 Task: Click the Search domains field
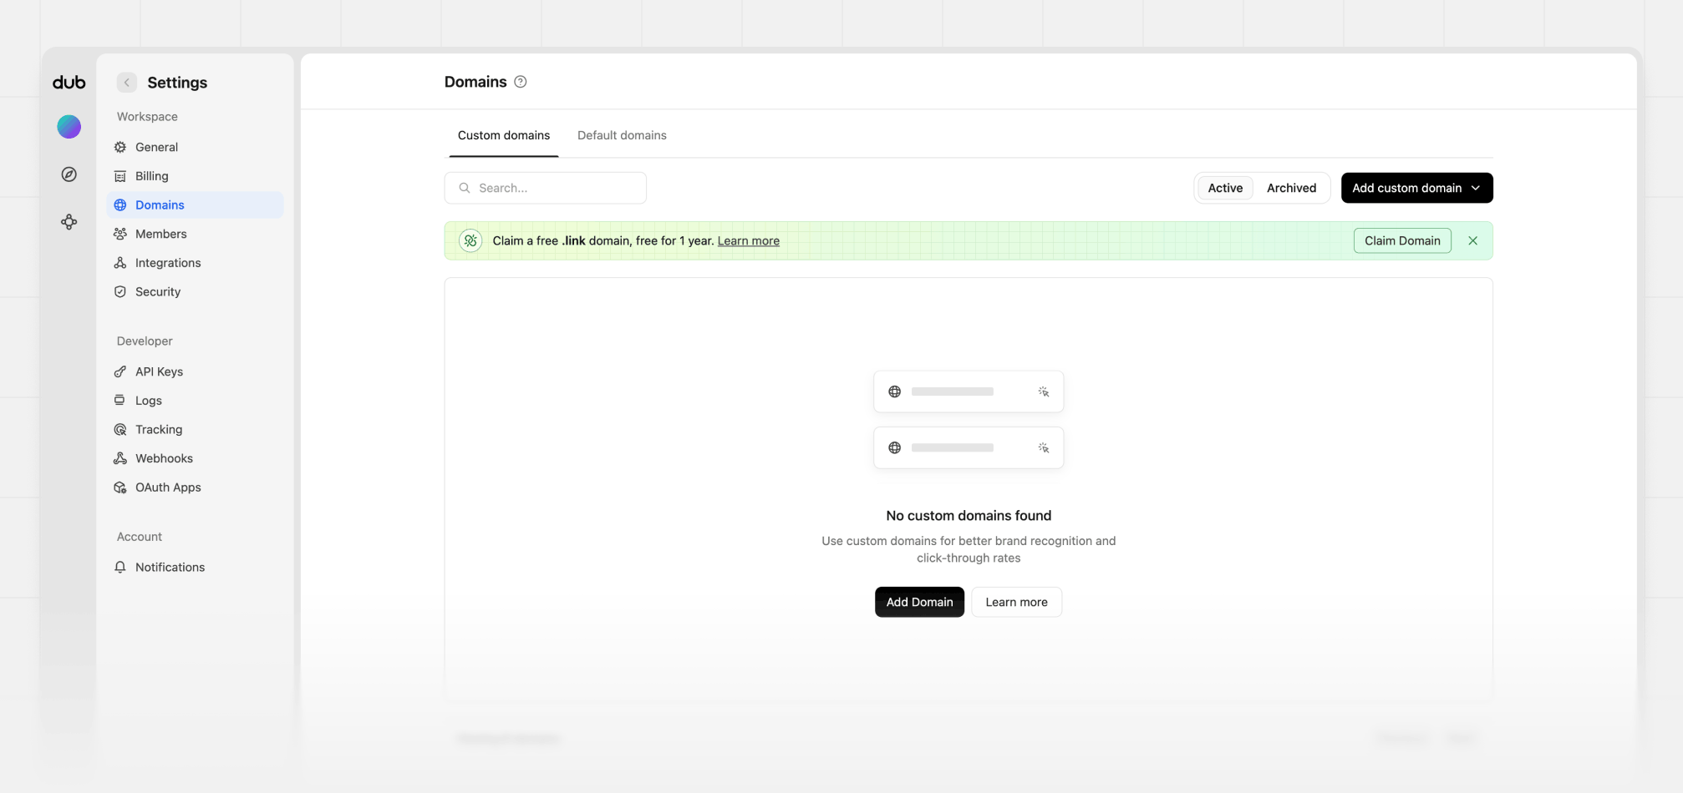tap(546, 188)
